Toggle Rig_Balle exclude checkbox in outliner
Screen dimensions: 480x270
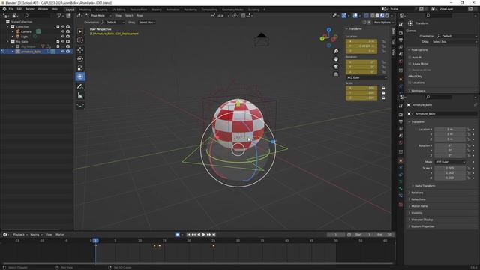pos(58,41)
